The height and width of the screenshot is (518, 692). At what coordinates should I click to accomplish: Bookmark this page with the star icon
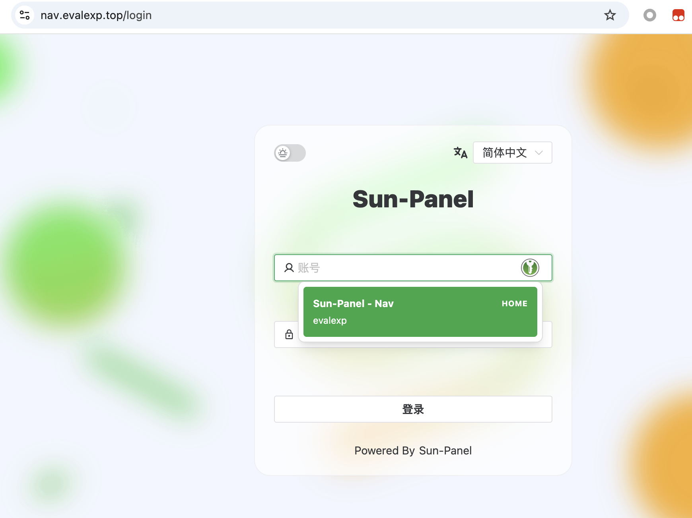coord(610,15)
